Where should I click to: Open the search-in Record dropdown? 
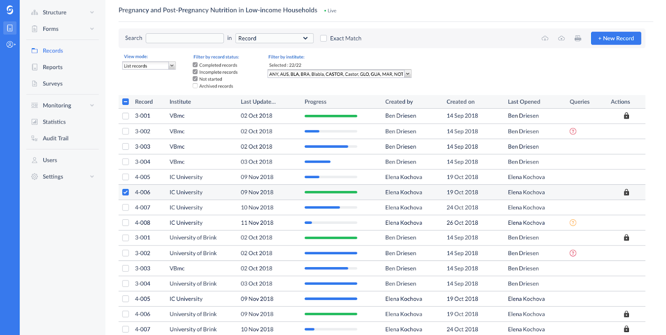click(274, 38)
